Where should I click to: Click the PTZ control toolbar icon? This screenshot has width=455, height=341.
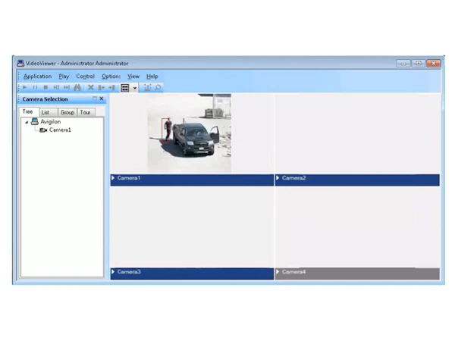(148, 87)
